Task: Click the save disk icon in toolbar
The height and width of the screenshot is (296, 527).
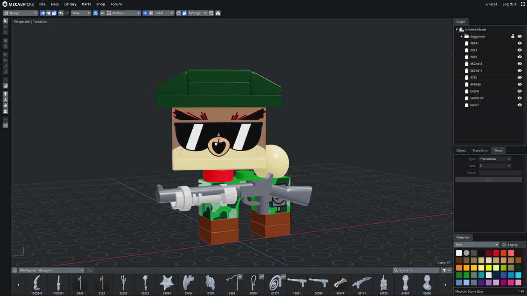Action: (211, 13)
